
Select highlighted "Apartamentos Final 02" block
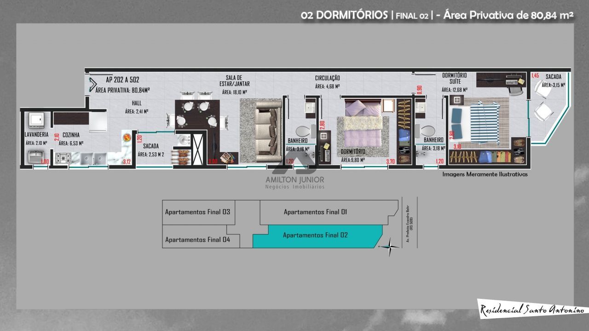point(318,236)
